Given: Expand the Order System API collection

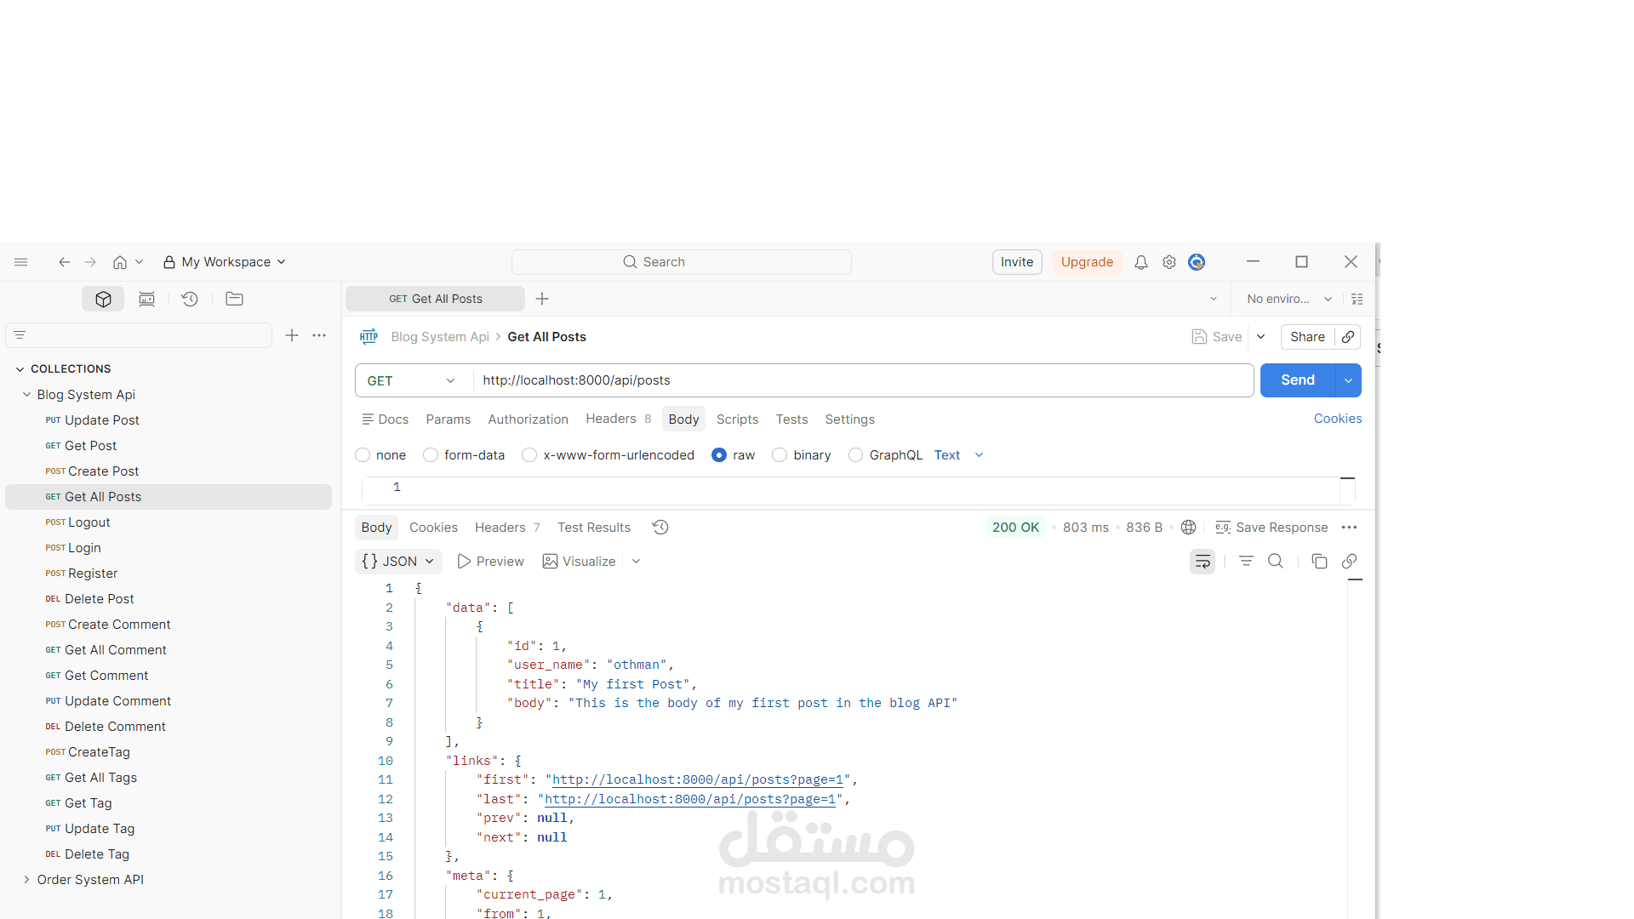Looking at the screenshot, I should (26, 880).
